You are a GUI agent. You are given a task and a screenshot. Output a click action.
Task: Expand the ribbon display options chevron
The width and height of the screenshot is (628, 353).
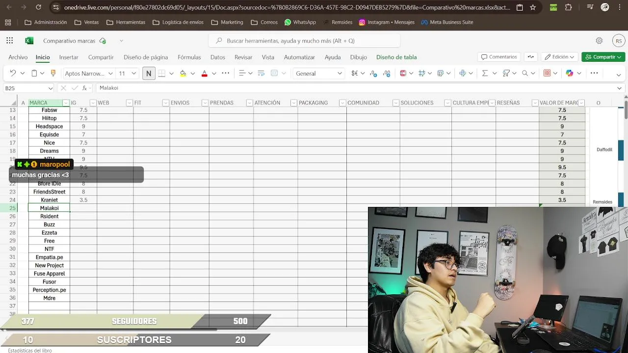tap(619, 75)
